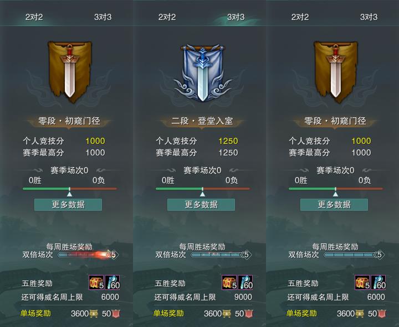Click the left panel golden sword banner
The width and height of the screenshot is (399, 327).
click(x=70, y=72)
